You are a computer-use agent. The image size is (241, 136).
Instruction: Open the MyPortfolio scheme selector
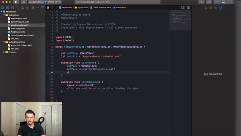coord(36,2)
